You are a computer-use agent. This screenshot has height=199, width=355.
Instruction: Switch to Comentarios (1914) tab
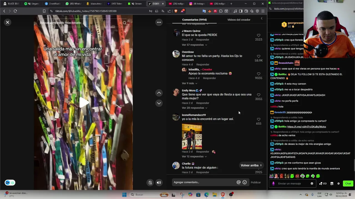(x=194, y=20)
